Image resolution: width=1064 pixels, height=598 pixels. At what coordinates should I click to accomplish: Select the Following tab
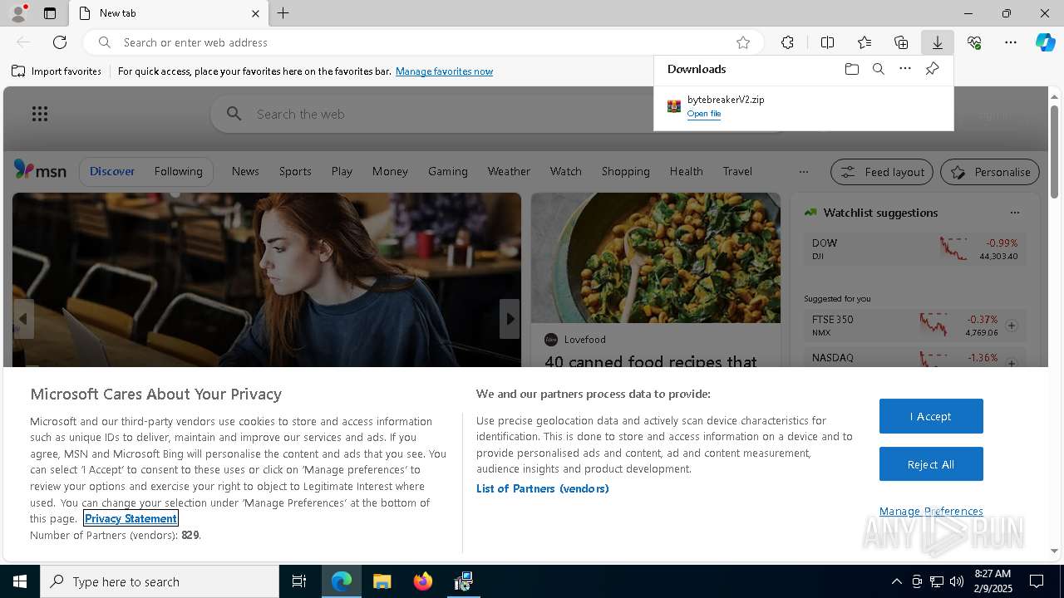coord(178,171)
